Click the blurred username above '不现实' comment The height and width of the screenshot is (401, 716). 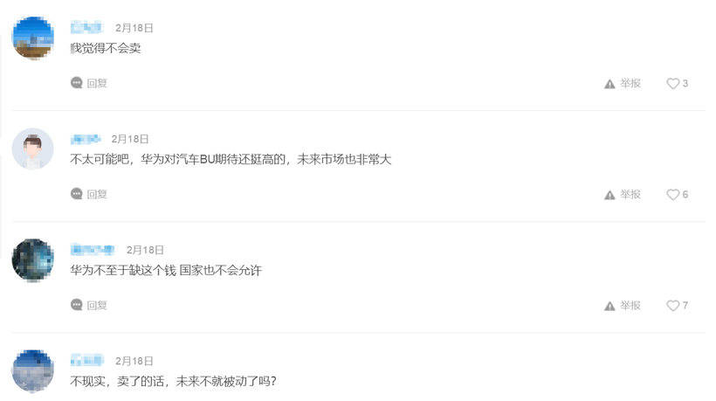click(86, 360)
